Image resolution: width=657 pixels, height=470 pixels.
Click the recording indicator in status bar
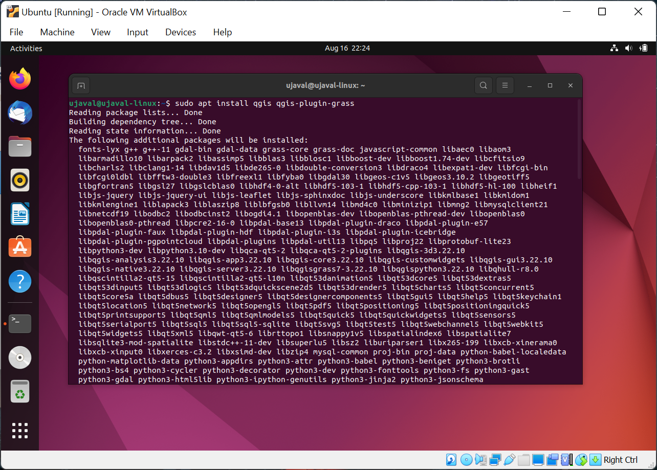(x=553, y=460)
